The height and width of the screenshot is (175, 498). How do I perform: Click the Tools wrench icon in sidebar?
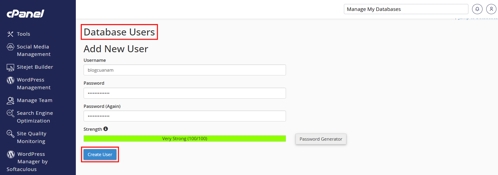(x=10, y=34)
